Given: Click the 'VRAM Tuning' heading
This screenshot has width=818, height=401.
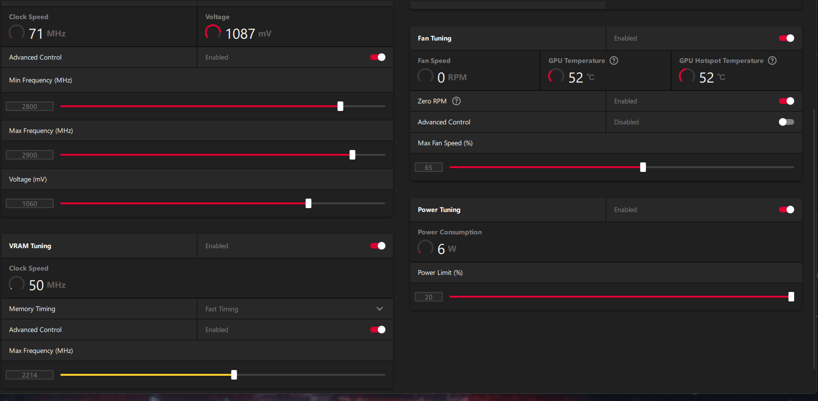Looking at the screenshot, I should coord(30,246).
